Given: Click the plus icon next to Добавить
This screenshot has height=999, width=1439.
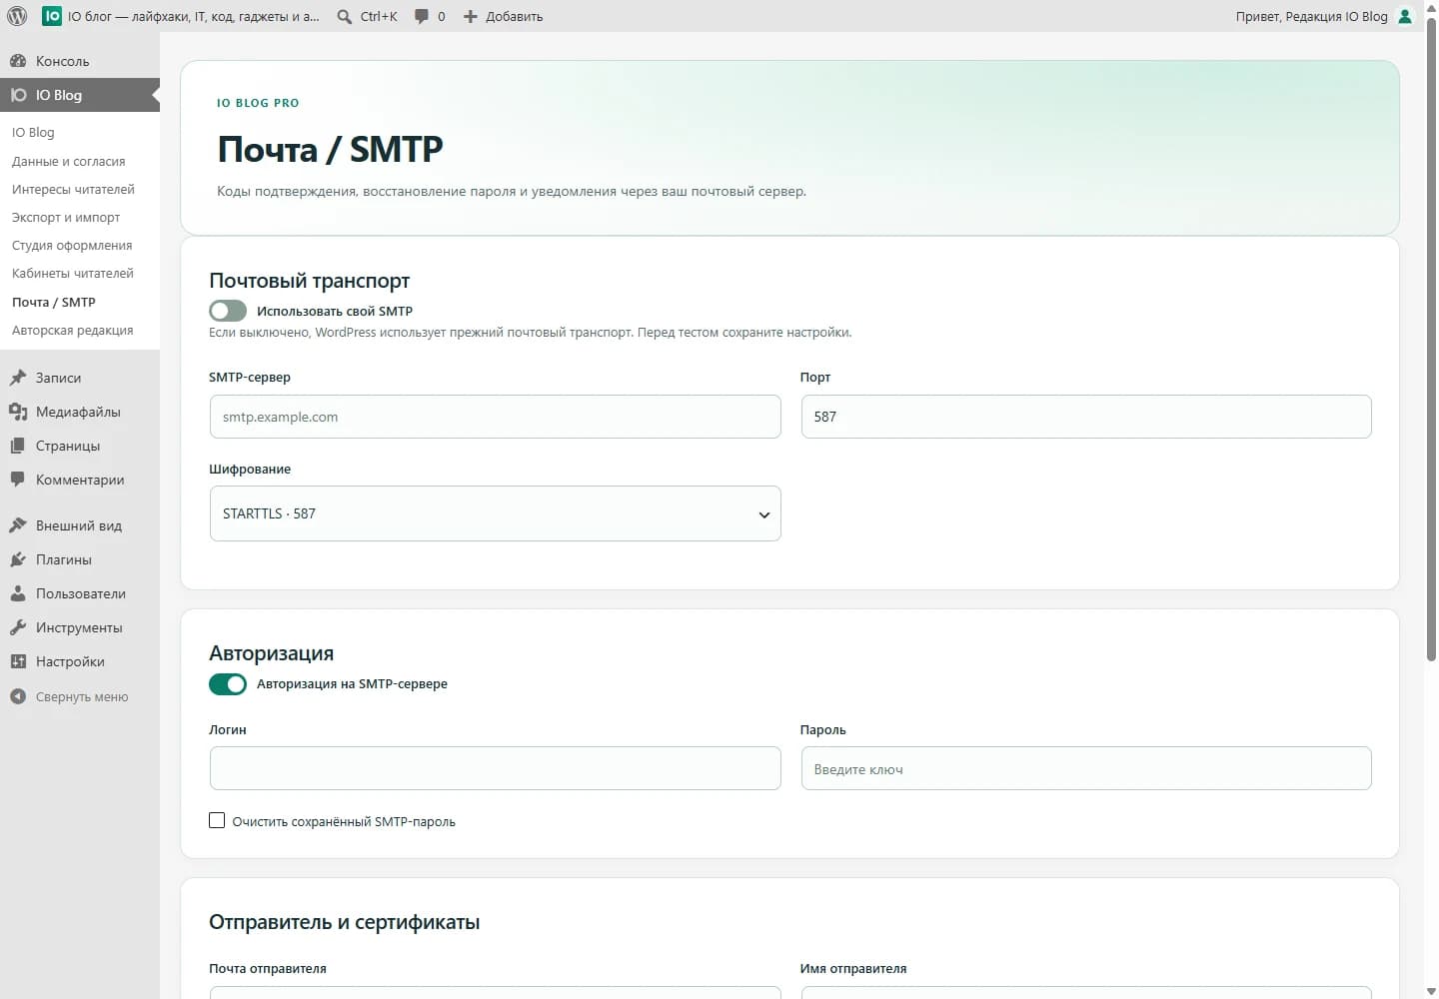Looking at the screenshot, I should pos(471,16).
